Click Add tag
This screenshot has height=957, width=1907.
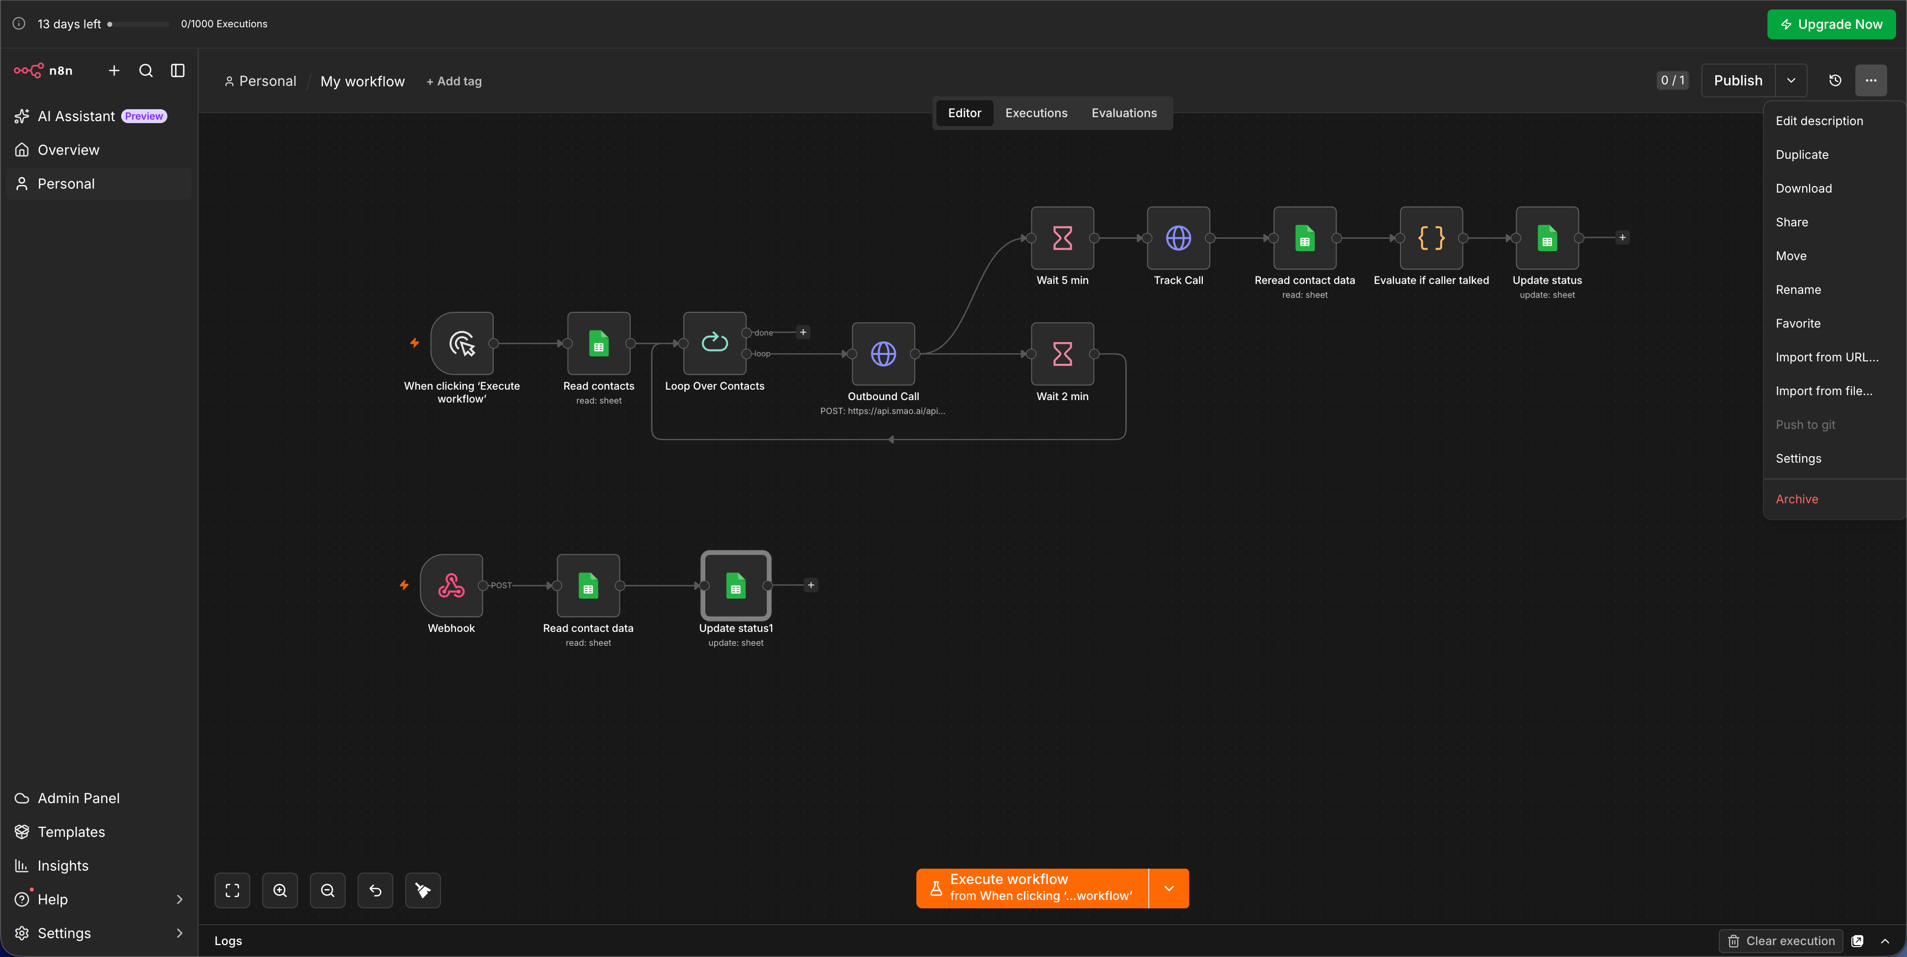click(454, 81)
